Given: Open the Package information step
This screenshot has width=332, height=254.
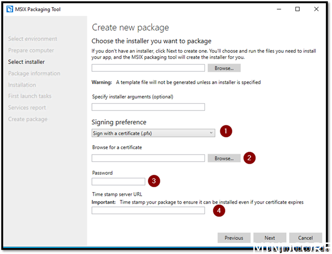Looking at the screenshot, I should 34,73.
